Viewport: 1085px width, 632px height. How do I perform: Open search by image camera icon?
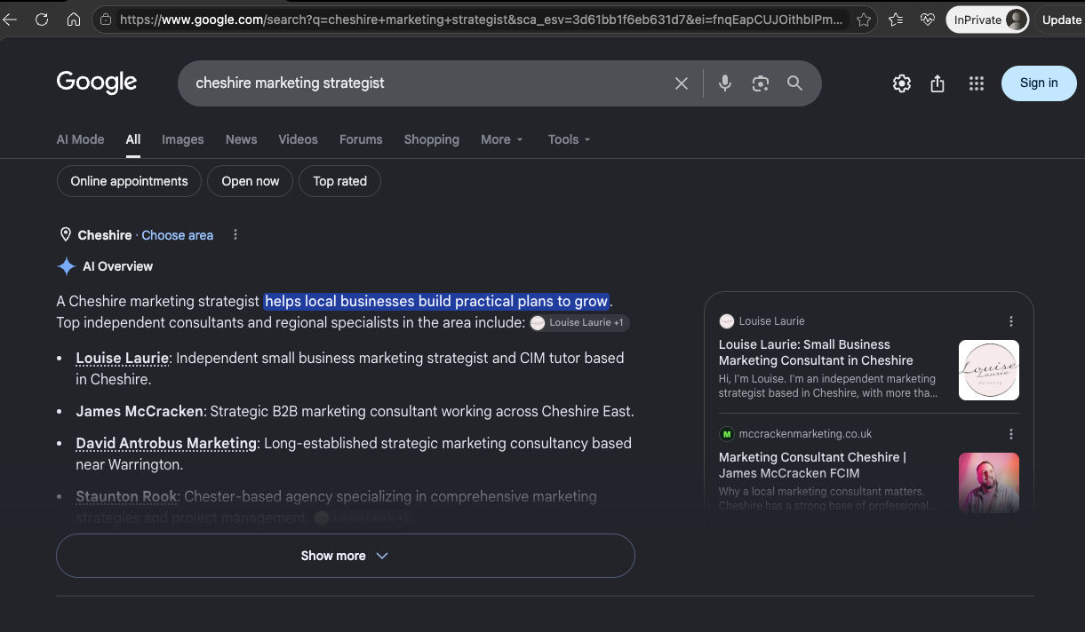760,83
